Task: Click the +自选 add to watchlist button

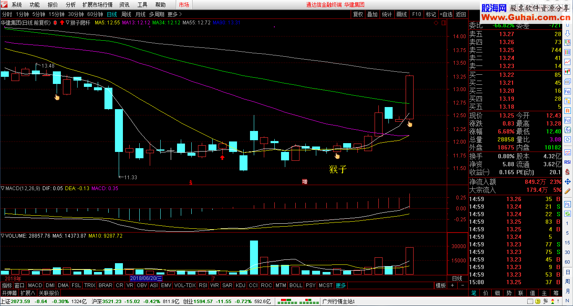Action: coord(446,14)
